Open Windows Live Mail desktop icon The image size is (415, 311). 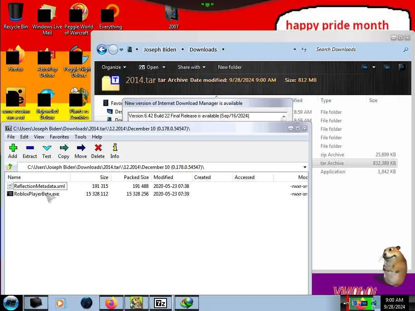coord(47,19)
